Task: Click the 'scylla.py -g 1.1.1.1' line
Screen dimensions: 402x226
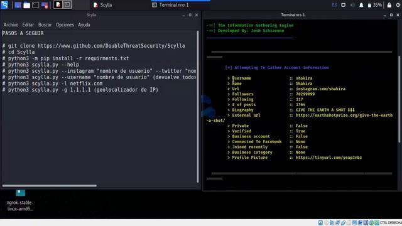Action: tap(80, 90)
